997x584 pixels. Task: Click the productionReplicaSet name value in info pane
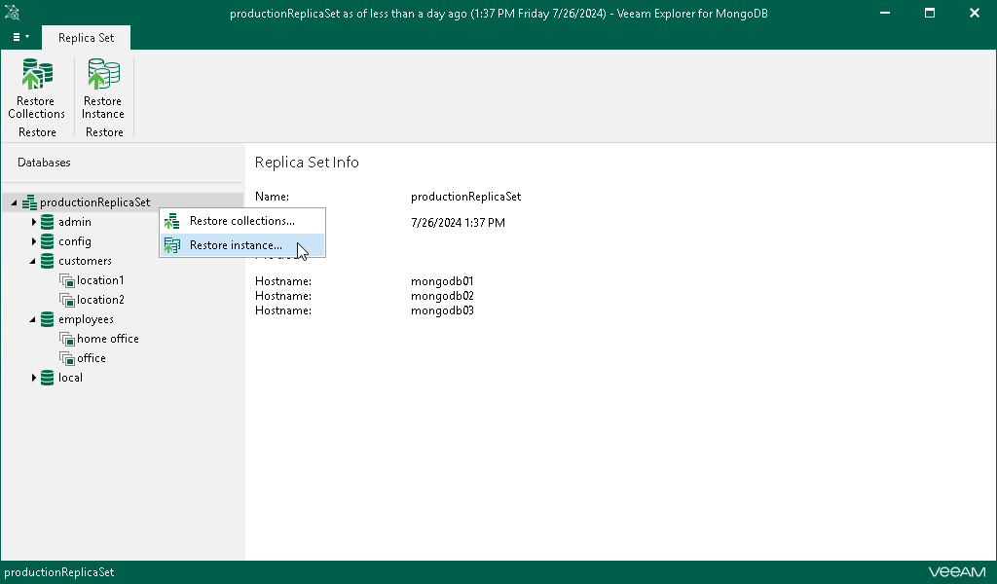(465, 197)
